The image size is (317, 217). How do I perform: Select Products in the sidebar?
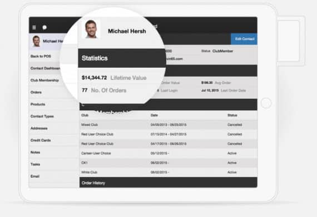point(38,104)
